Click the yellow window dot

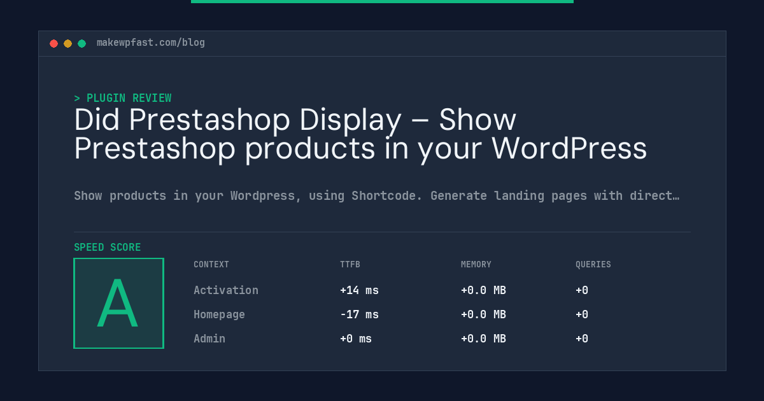67,43
